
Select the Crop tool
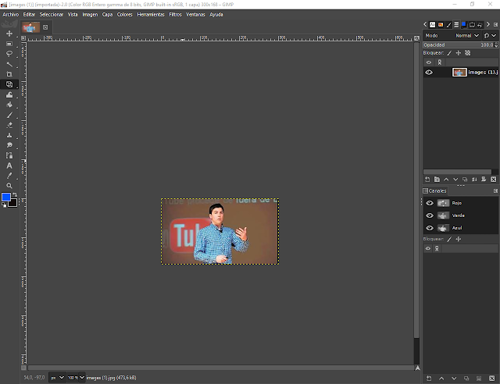(9, 74)
